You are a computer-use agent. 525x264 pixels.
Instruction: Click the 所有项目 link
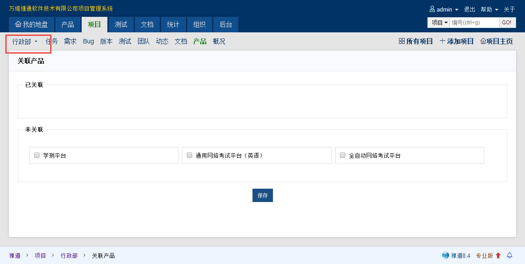click(416, 41)
